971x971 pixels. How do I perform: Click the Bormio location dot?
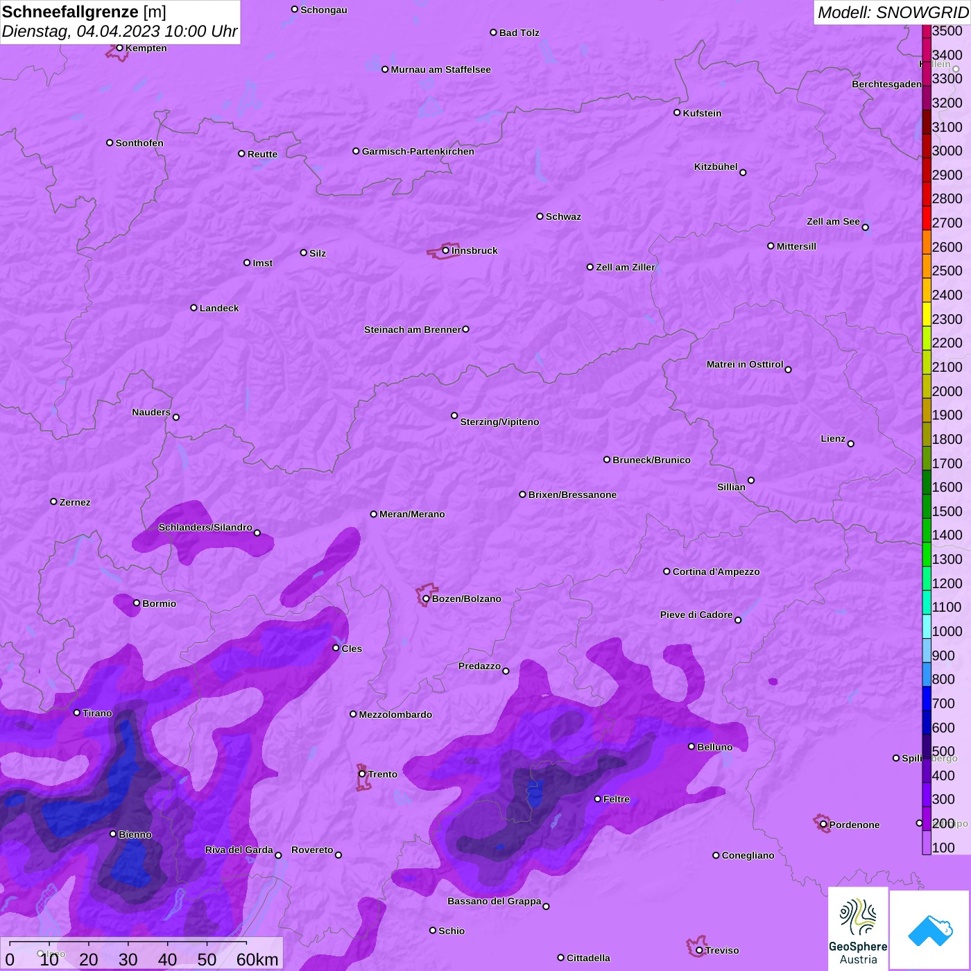pos(137,603)
